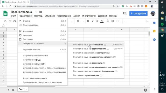The height and width of the screenshot is (93, 166).
Task: Select Поставяне с транспониране
Action: [x=96, y=75]
